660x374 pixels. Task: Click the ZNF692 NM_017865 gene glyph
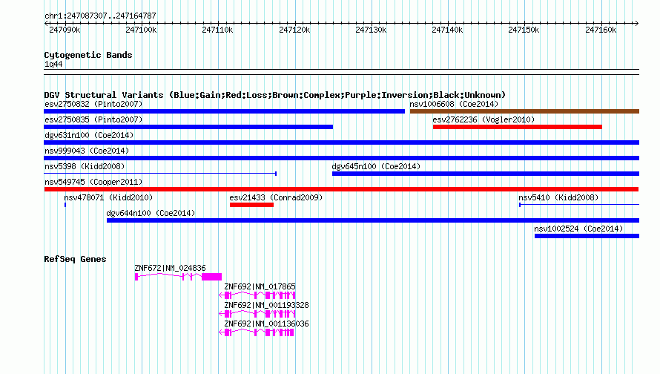tap(257, 295)
